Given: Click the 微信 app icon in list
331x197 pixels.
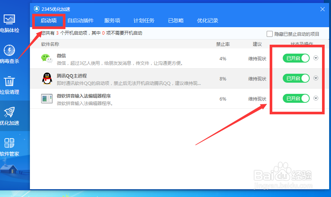Looking at the screenshot, I should (x=47, y=58).
